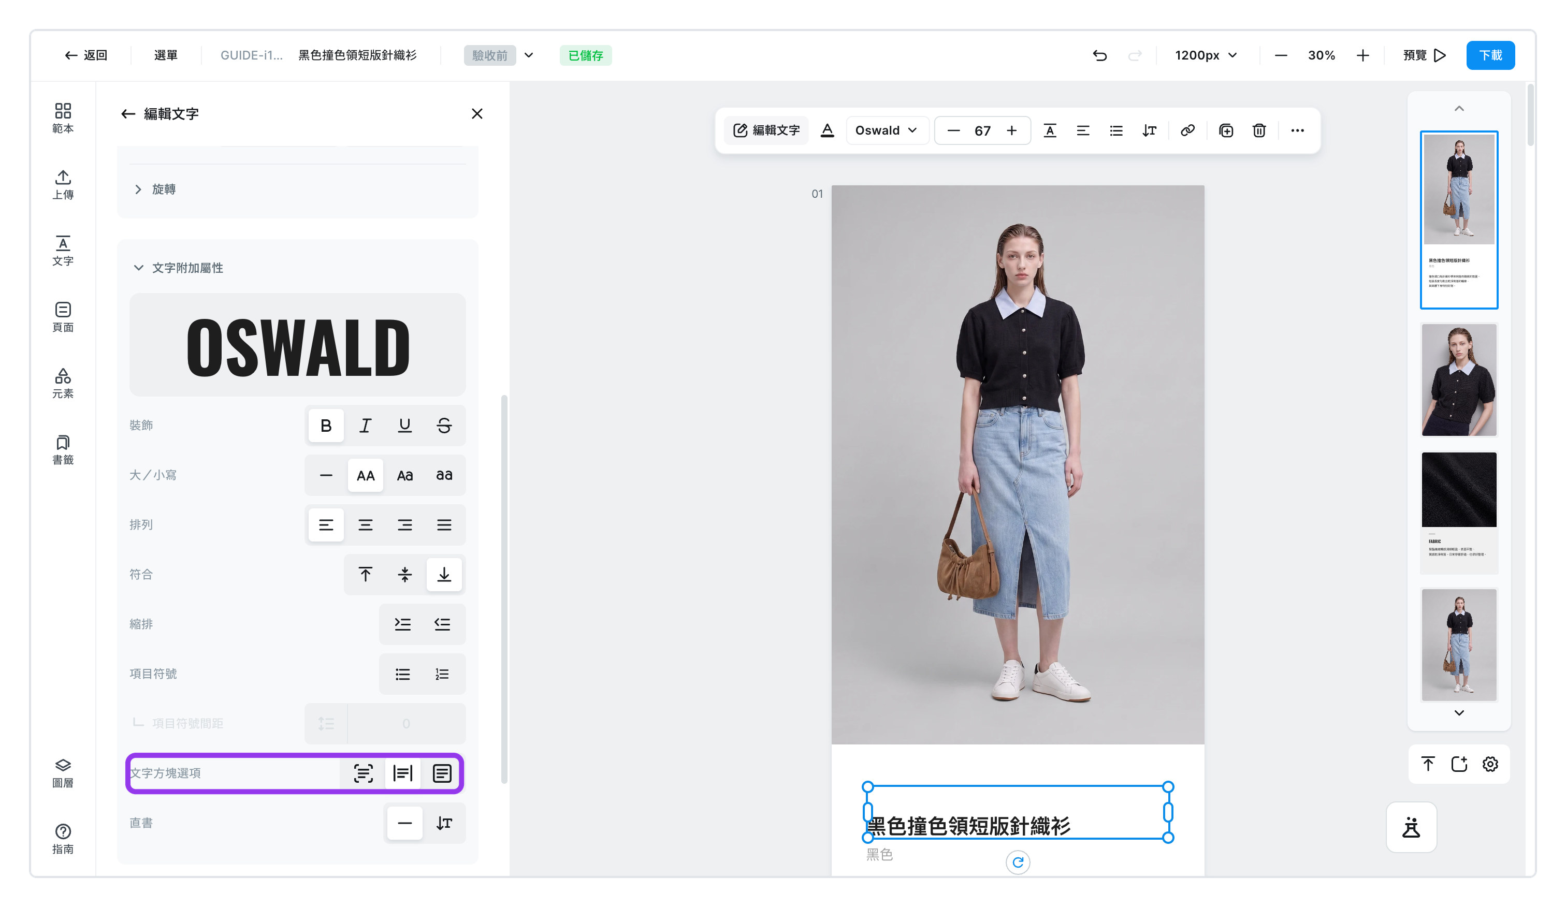The width and height of the screenshot is (1566, 907).
Task: Toggle Strikethrough in 裝飾 row
Action: [444, 426]
